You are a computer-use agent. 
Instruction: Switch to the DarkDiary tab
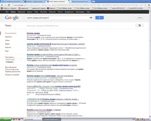pyautogui.click(x=35, y=2)
